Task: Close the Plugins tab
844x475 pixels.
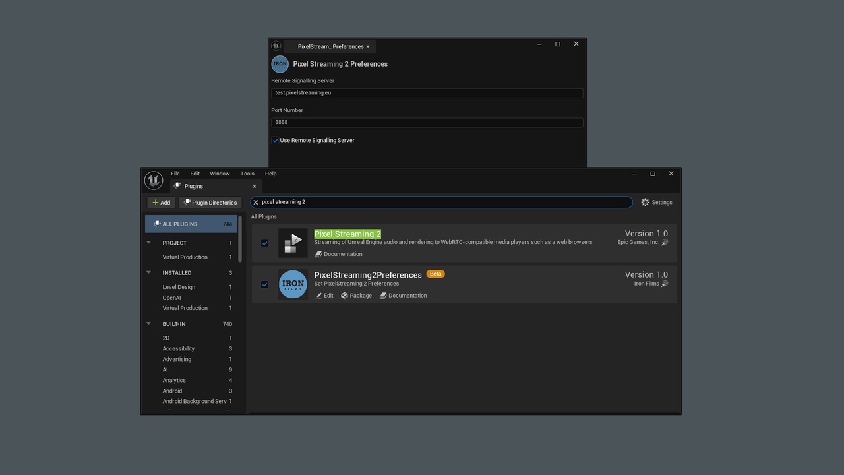Action: (255, 186)
